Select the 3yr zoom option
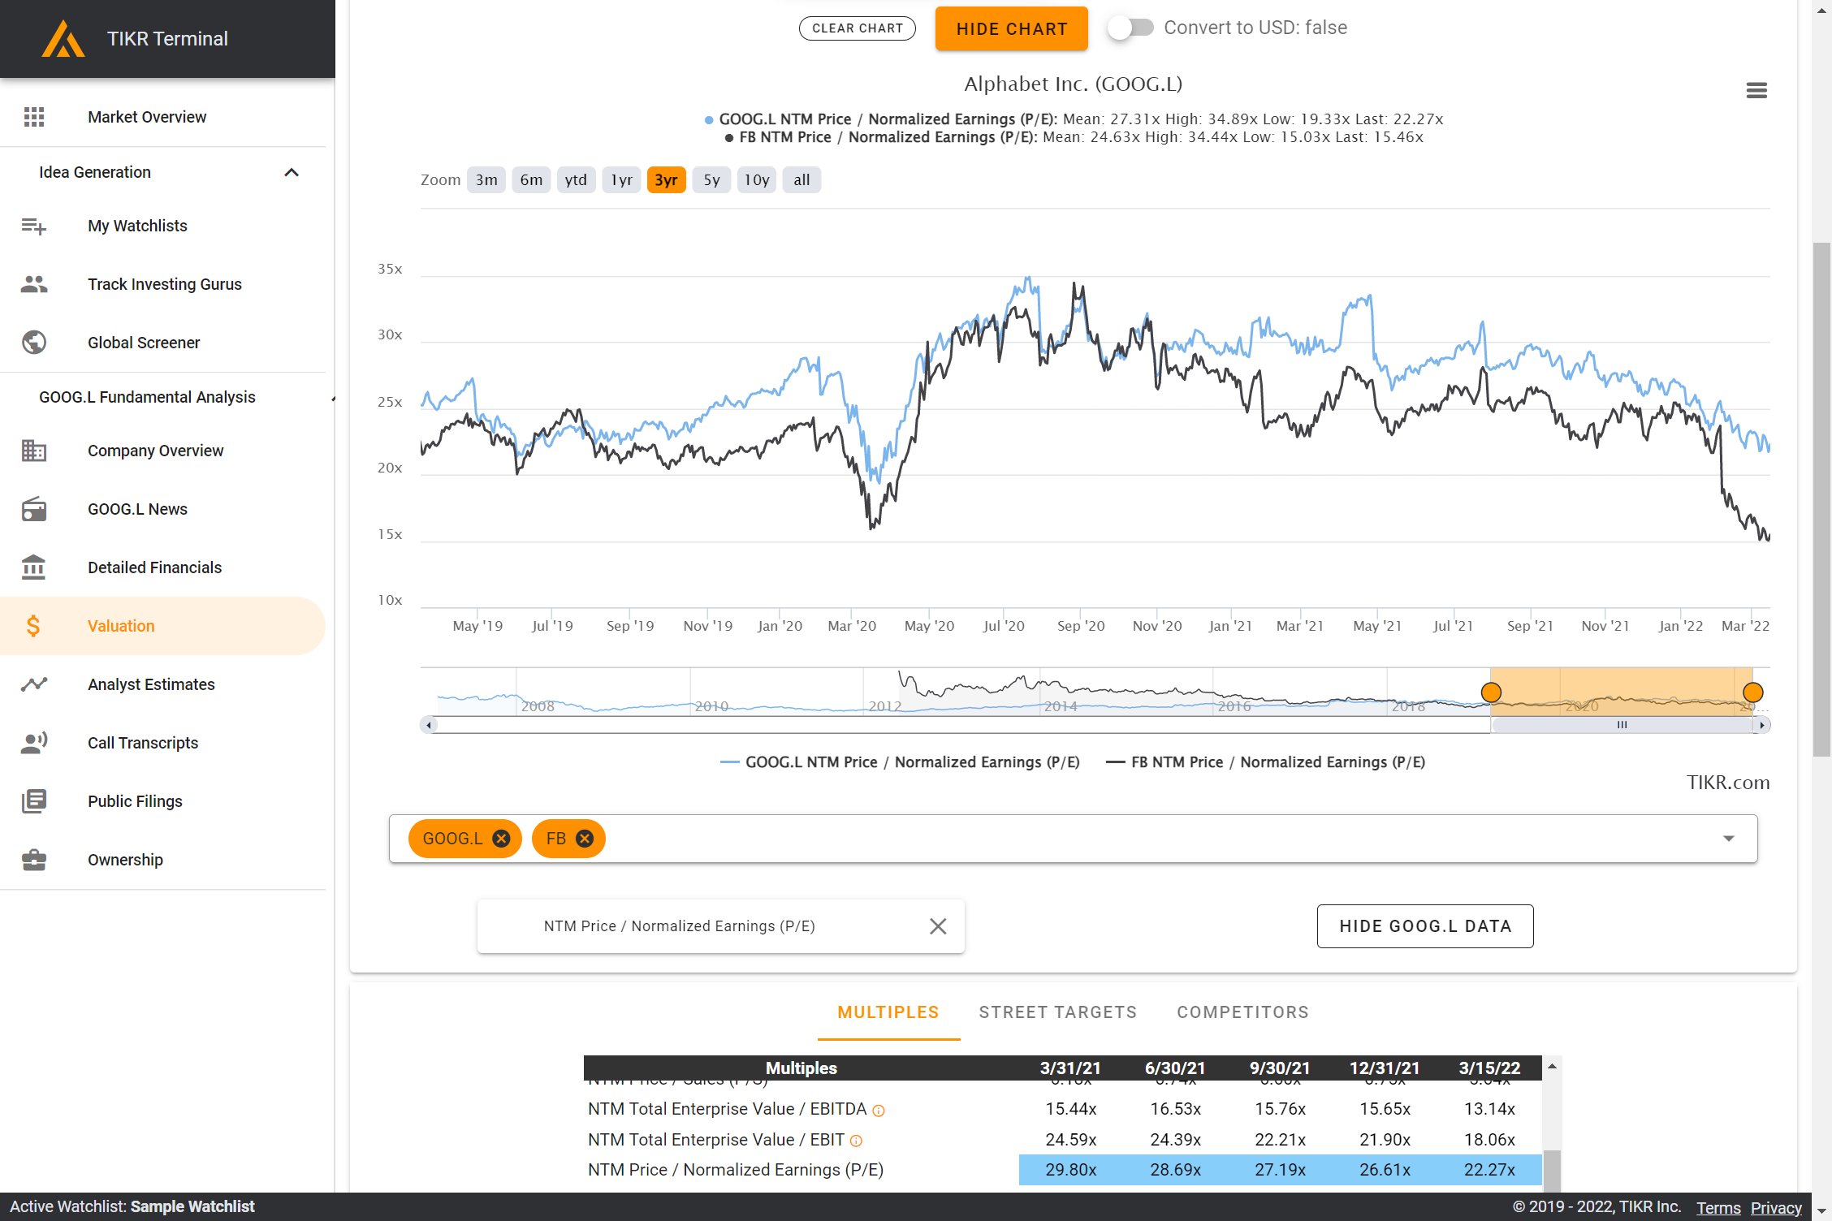 click(x=667, y=180)
